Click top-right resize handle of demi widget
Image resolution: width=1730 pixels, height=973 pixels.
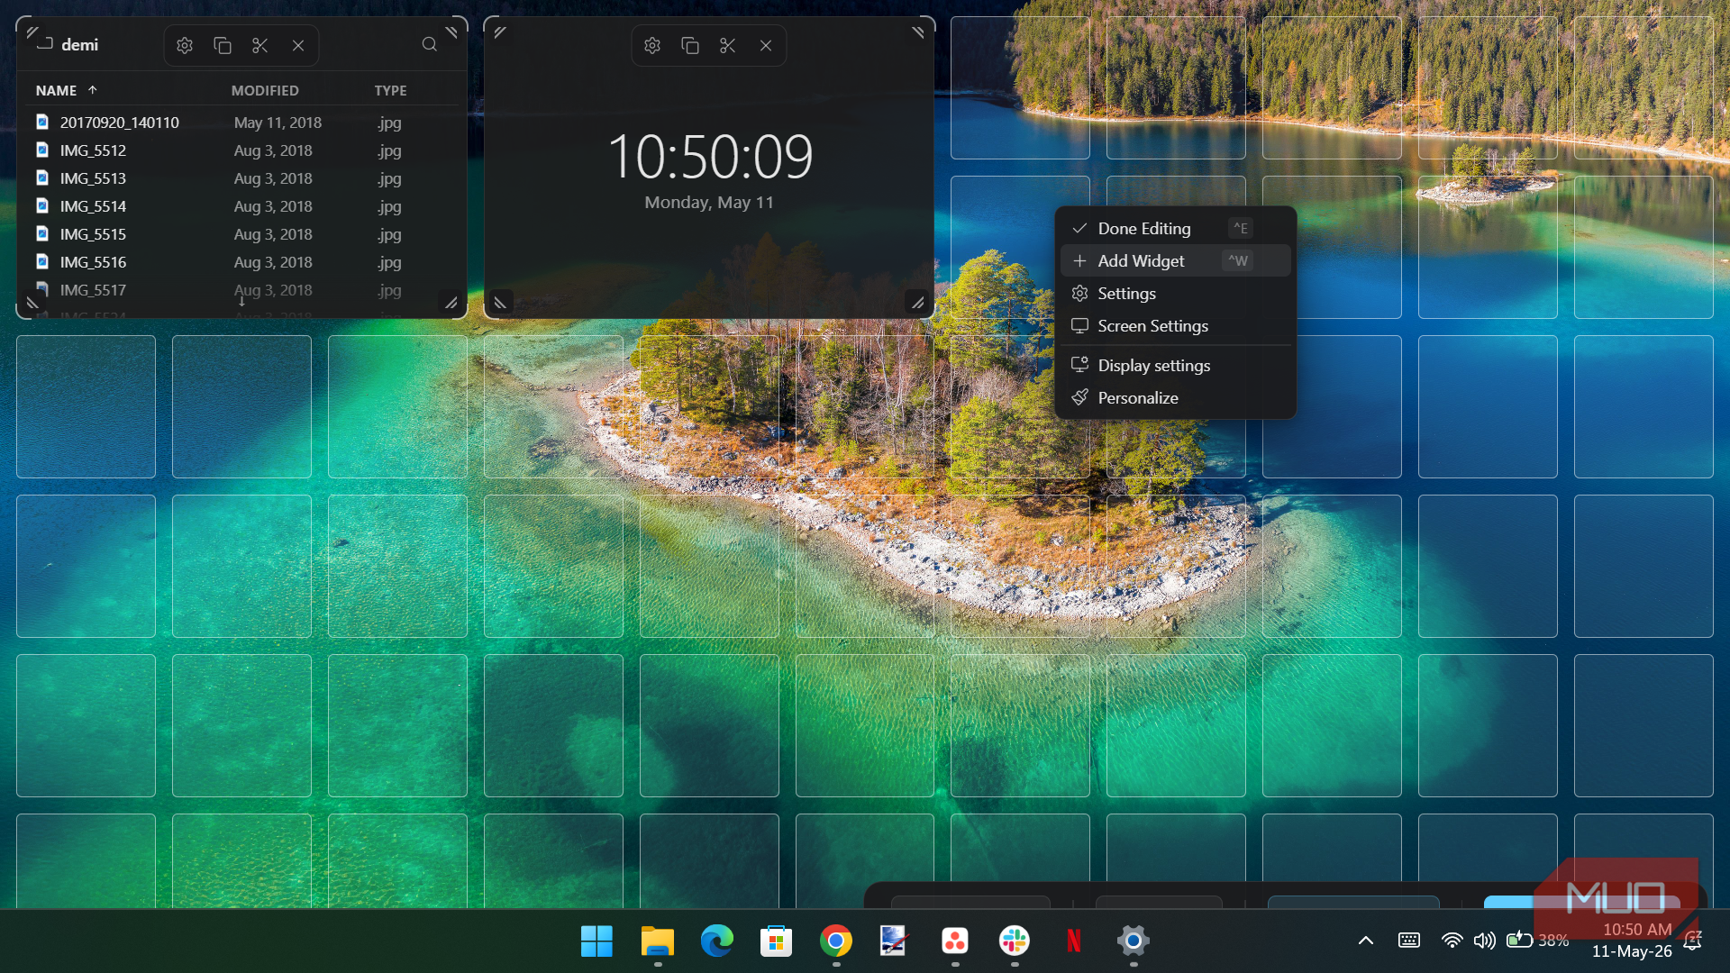point(451,32)
